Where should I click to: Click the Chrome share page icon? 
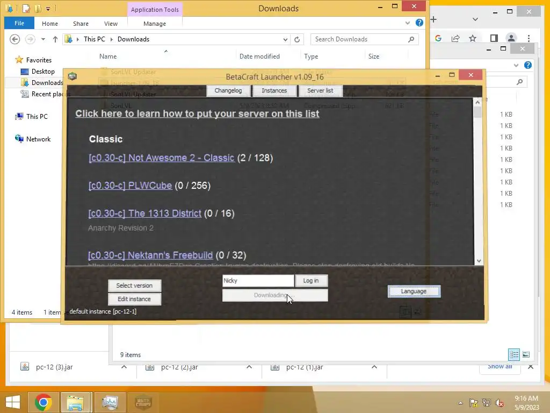click(455, 38)
